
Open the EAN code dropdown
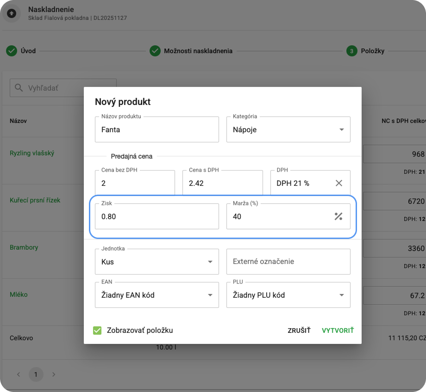[x=210, y=295]
